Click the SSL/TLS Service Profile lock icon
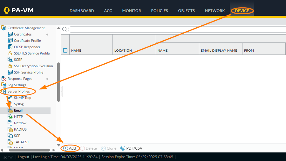Viewport: 286px width, 161px height. point(10,53)
